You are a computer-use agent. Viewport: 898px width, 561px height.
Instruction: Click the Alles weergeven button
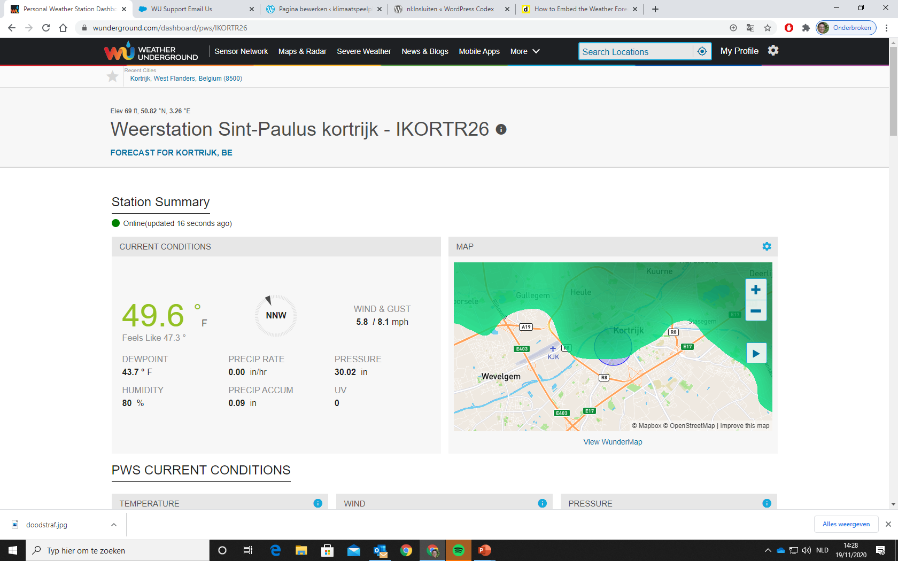pos(846,524)
